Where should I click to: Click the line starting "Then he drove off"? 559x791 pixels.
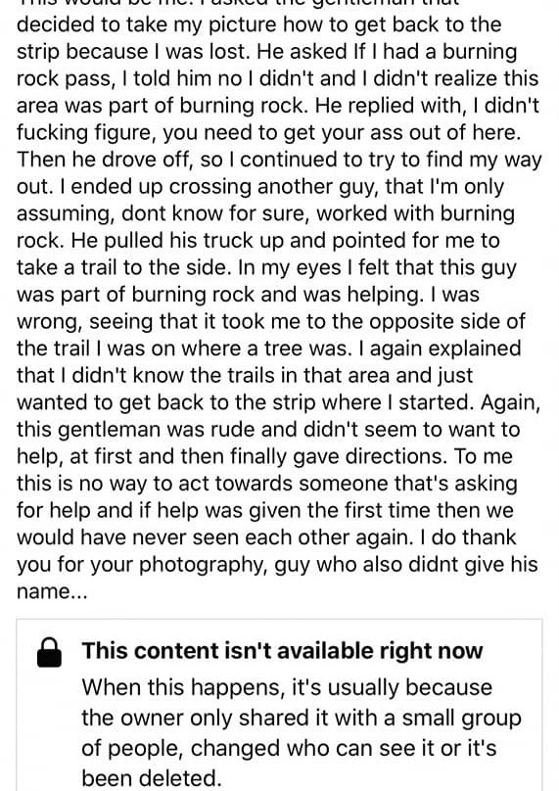click(x=279, y=160)
